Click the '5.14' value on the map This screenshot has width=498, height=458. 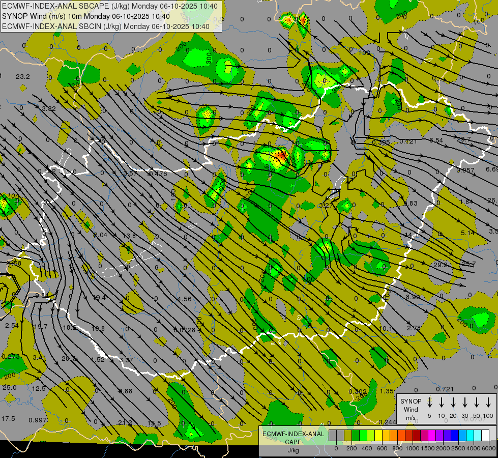pos(468,233)
